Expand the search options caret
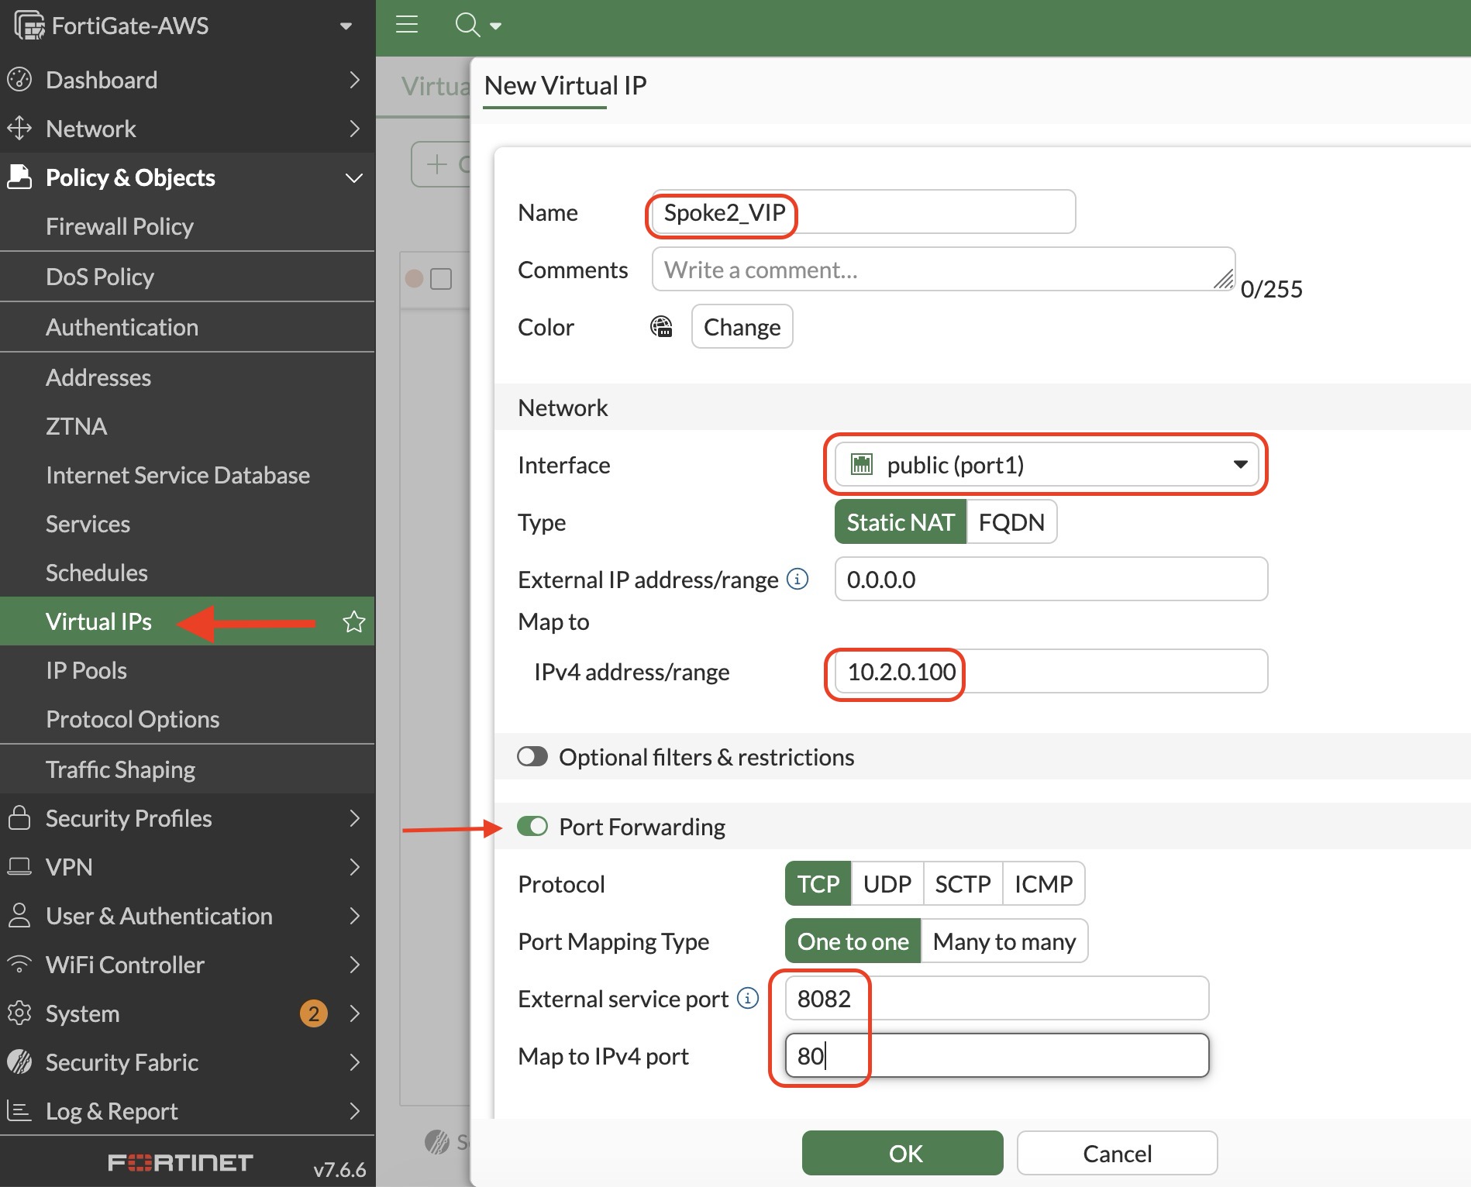The image size is (1471, 1187). pyautogui.click(x=495, y=26)
